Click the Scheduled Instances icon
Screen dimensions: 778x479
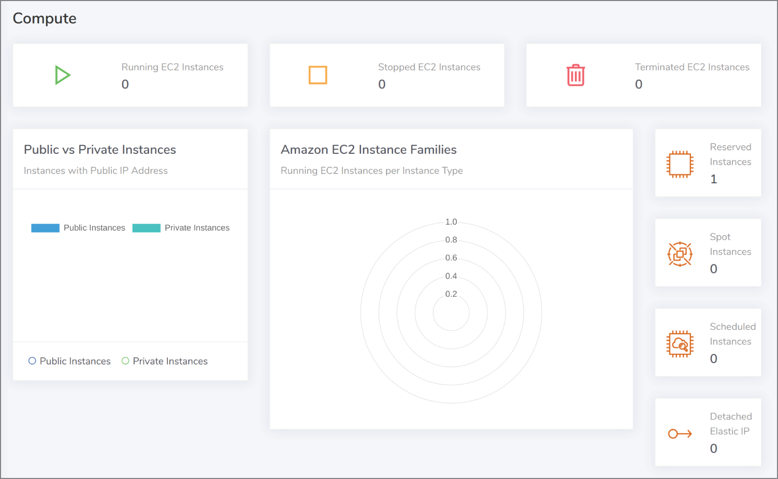pos(680,344)
